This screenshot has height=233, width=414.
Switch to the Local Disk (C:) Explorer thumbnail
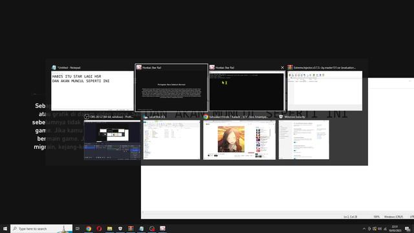pyautogui.click(x=171, y=140)
